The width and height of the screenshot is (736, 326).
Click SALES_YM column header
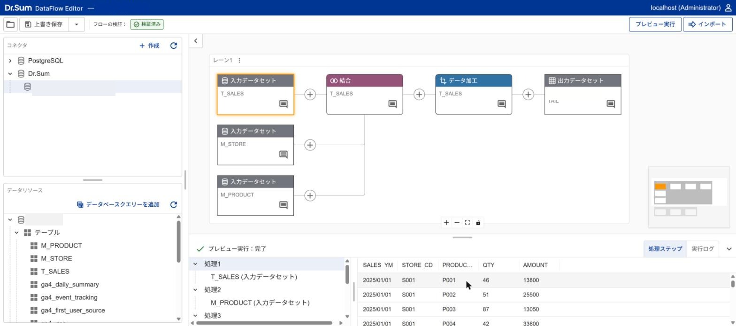tap(377, 265)
